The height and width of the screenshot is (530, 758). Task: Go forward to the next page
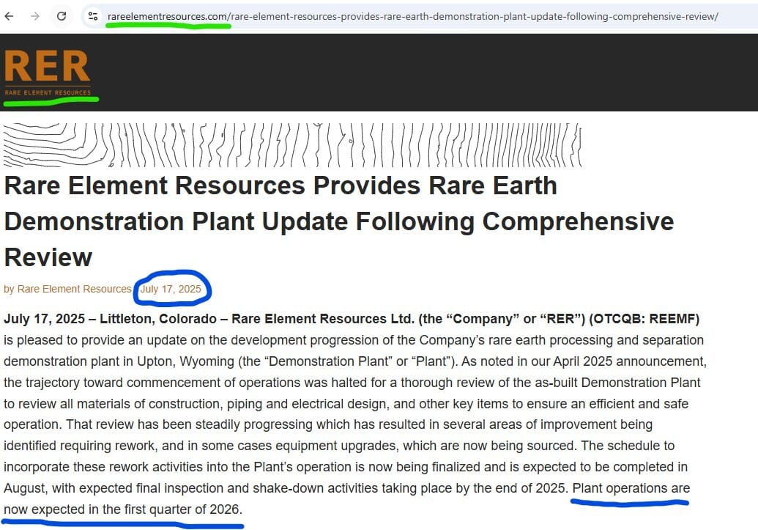[x=35, y=16]
